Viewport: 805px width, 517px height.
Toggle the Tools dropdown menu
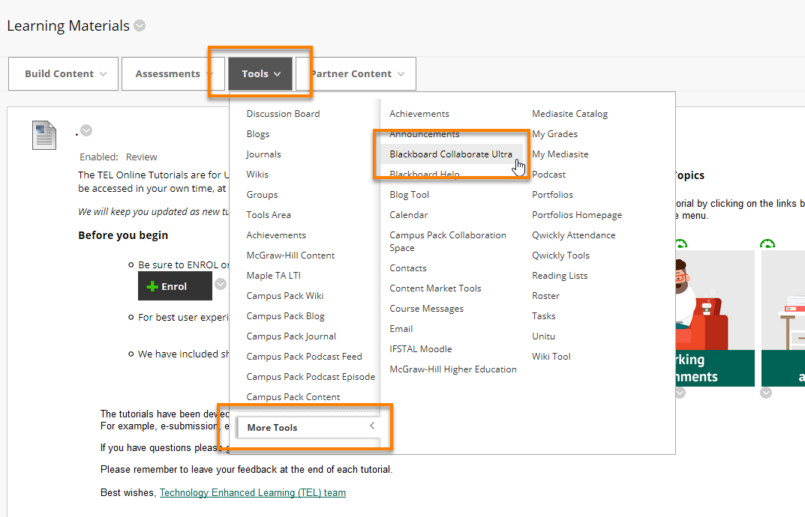[260, 74]
